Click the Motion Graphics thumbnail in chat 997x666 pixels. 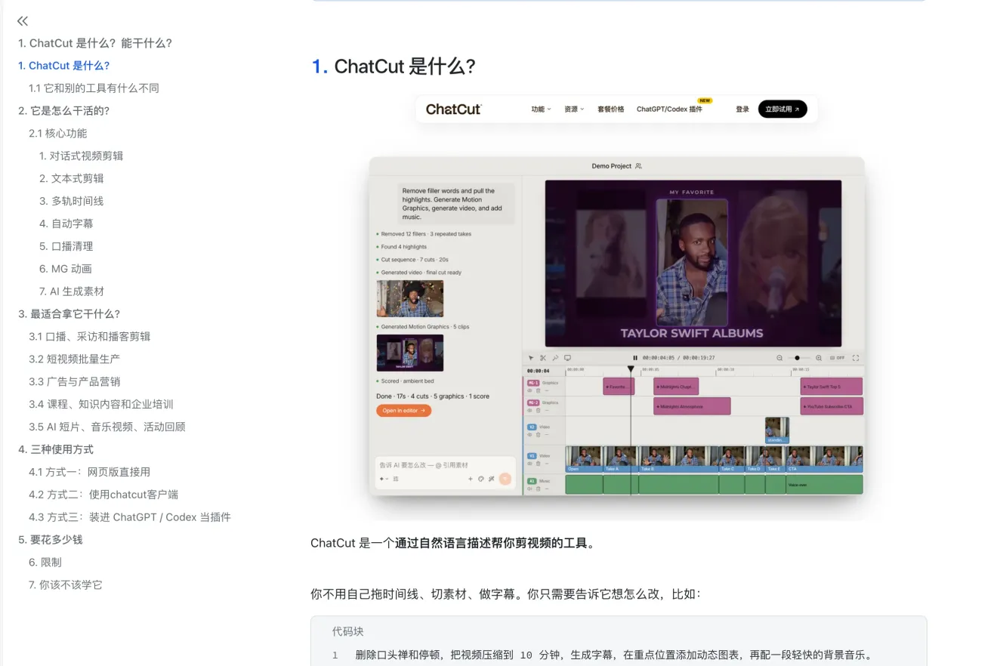point(410,353)
